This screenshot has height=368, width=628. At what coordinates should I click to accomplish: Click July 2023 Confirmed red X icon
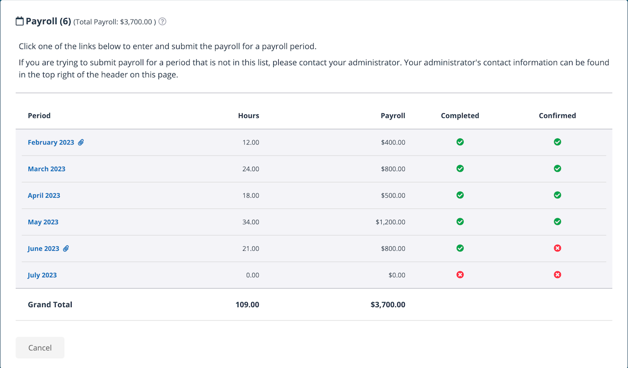tap(557, 275)
